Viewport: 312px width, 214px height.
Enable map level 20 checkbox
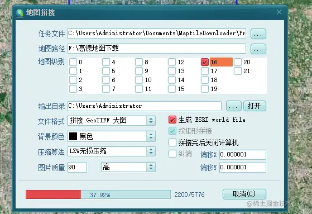pos(238,62)
